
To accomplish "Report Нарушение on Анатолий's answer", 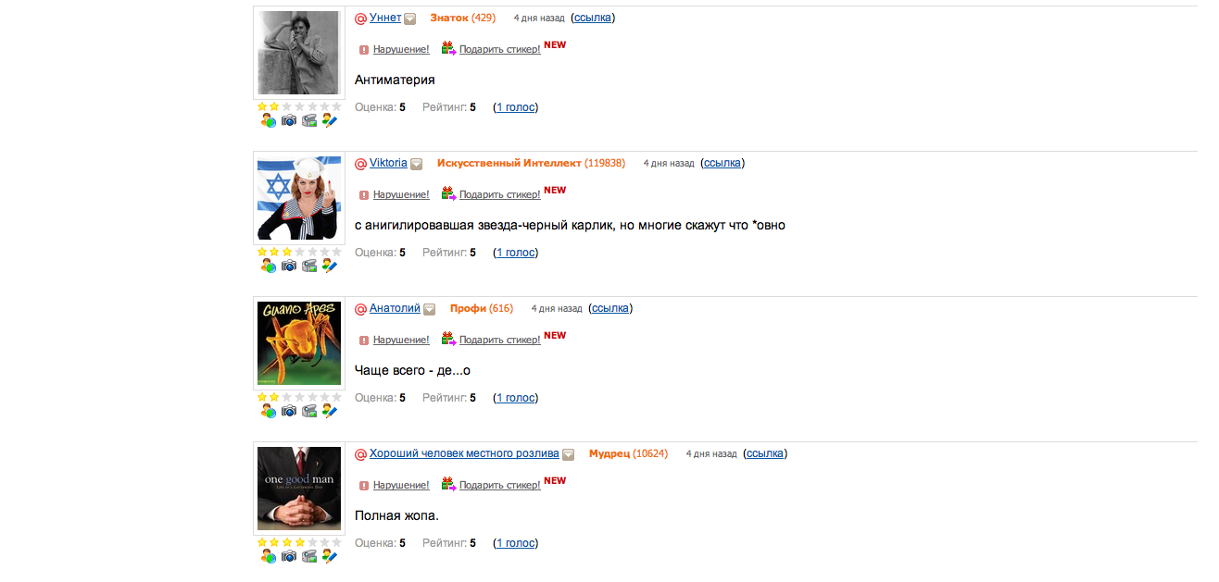I will (x=401, y=340).
